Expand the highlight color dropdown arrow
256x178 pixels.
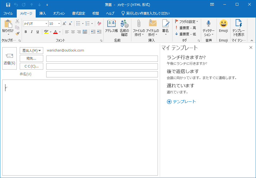click(x=51, y=32)
